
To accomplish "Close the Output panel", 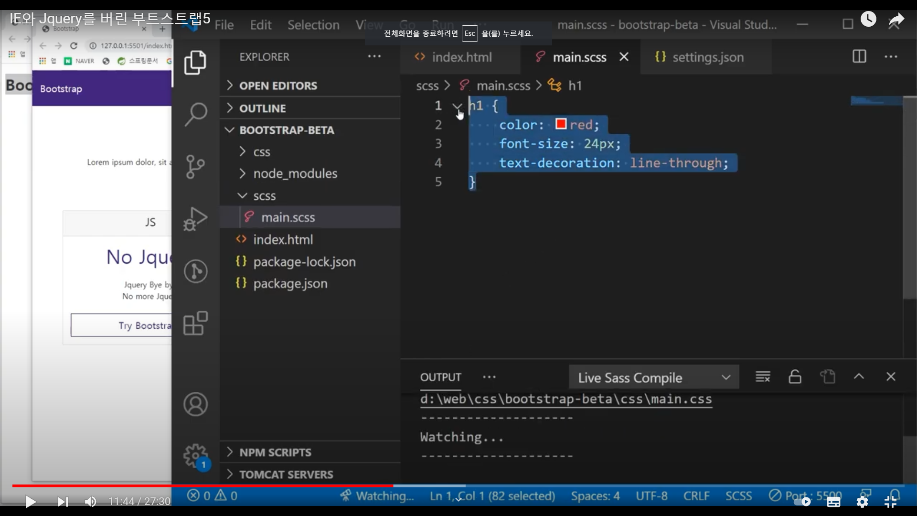I will pos(891,377).
